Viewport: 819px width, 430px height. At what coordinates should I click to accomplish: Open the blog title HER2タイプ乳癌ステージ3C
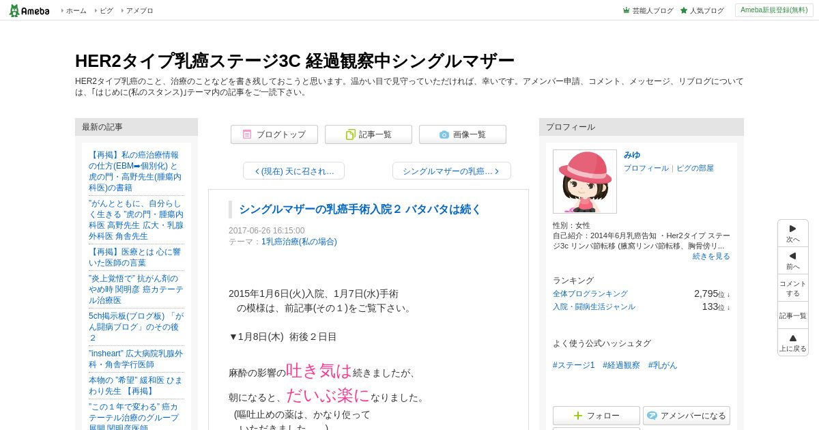click(295, 61)
